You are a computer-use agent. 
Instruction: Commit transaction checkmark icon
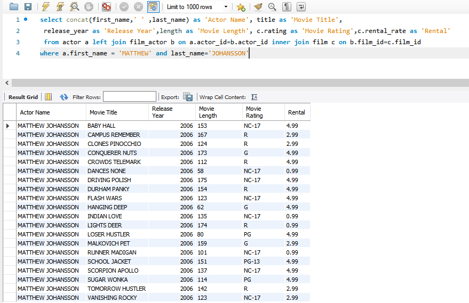[x=124, y=6]
